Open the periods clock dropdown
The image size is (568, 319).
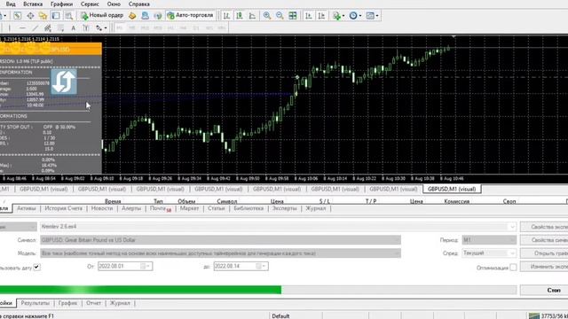tap(355, 16)
